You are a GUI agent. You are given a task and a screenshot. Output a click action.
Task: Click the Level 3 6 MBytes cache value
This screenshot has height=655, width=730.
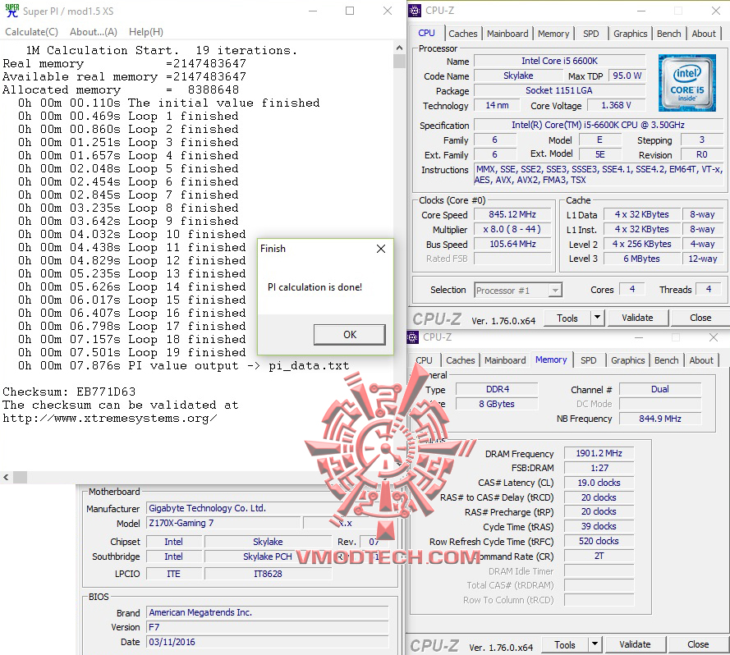641,259
